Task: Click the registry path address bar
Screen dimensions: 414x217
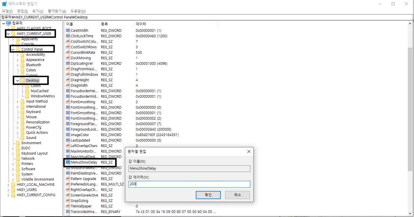Action: coord(207,17)
